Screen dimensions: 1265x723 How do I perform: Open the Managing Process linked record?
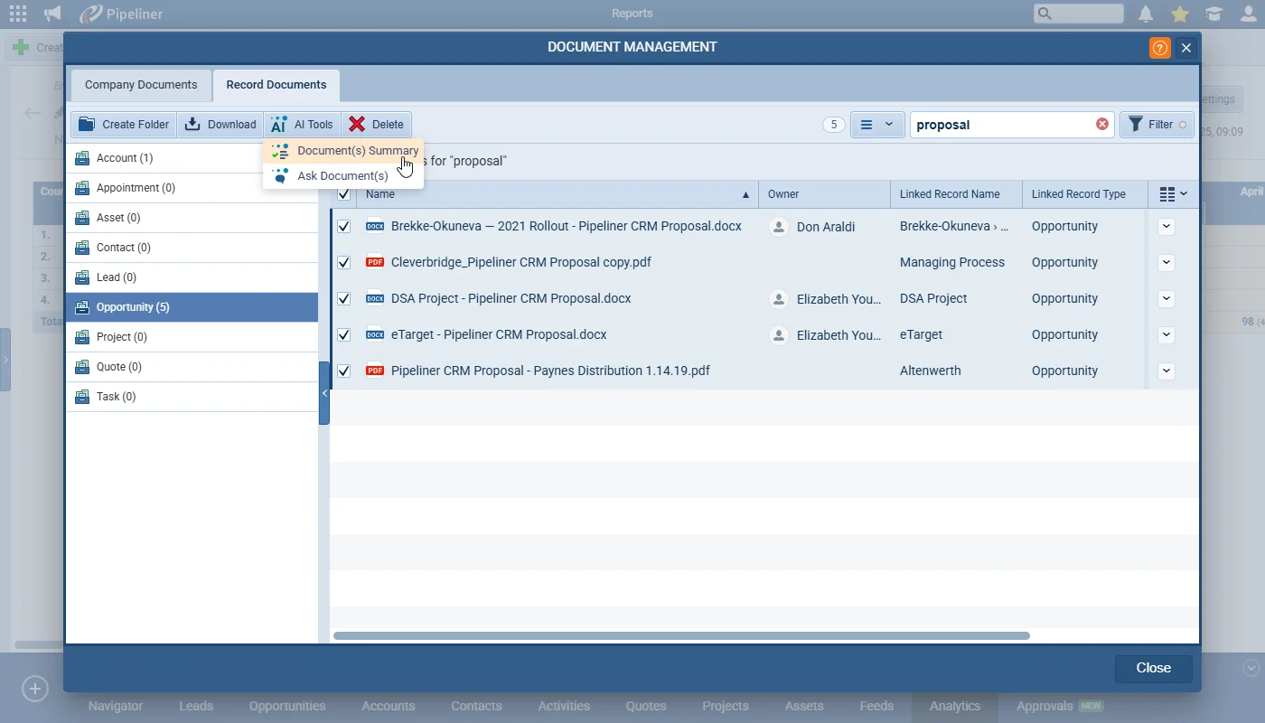tap(952, 262)
